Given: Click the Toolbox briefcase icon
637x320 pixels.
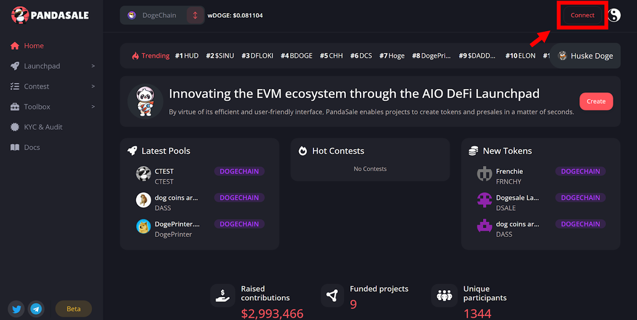Looking at the screenshot, I should coord(15,107).
